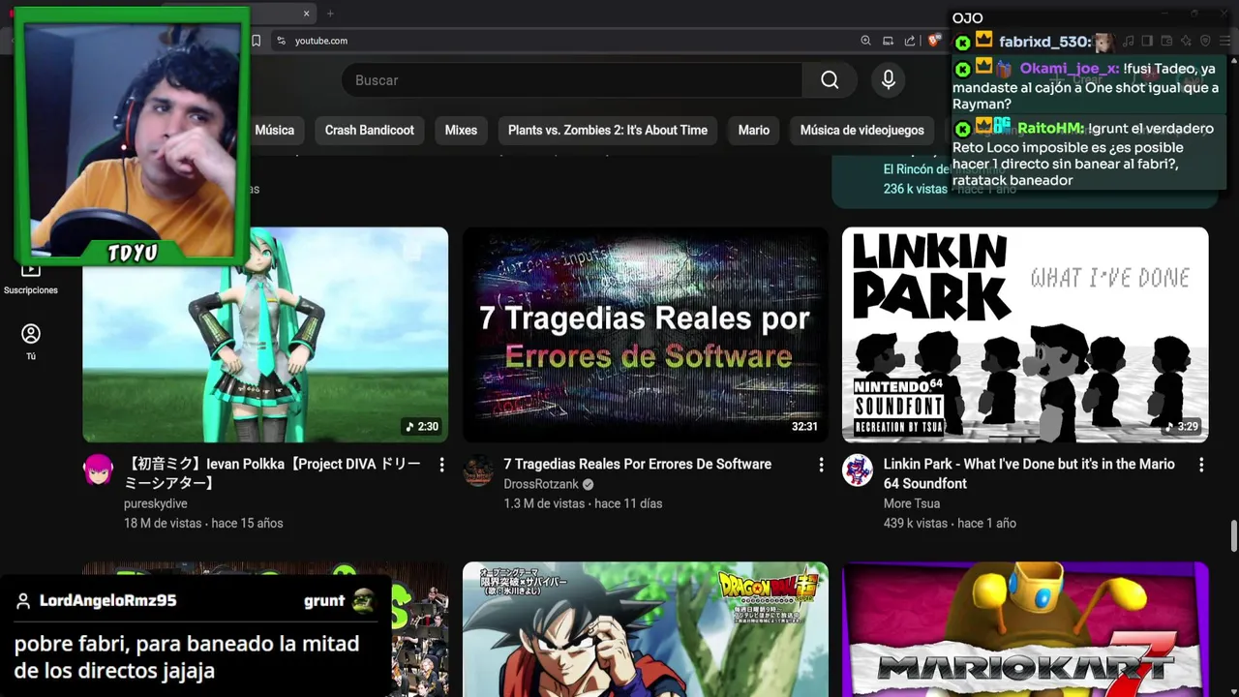
Task: Visit More Tsua channel name
Action: click(x=912, y=503)
